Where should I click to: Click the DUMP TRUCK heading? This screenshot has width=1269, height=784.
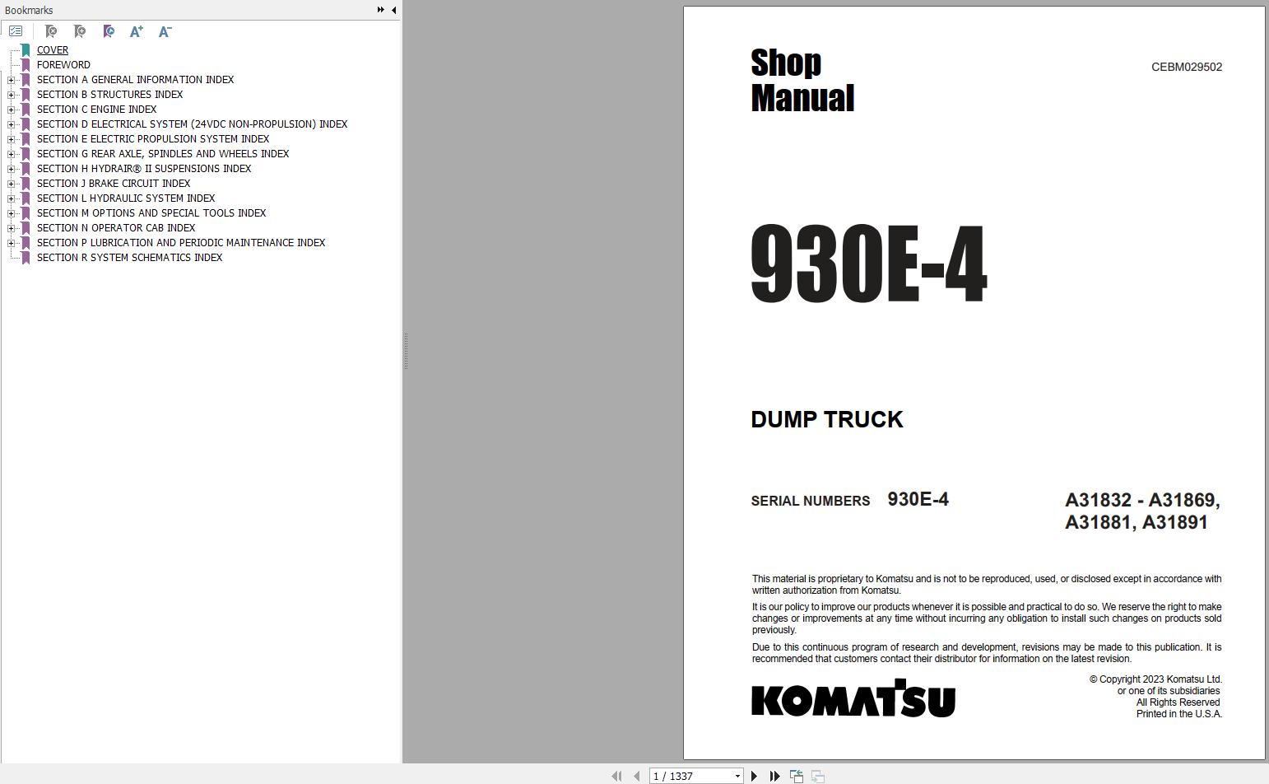827,419
